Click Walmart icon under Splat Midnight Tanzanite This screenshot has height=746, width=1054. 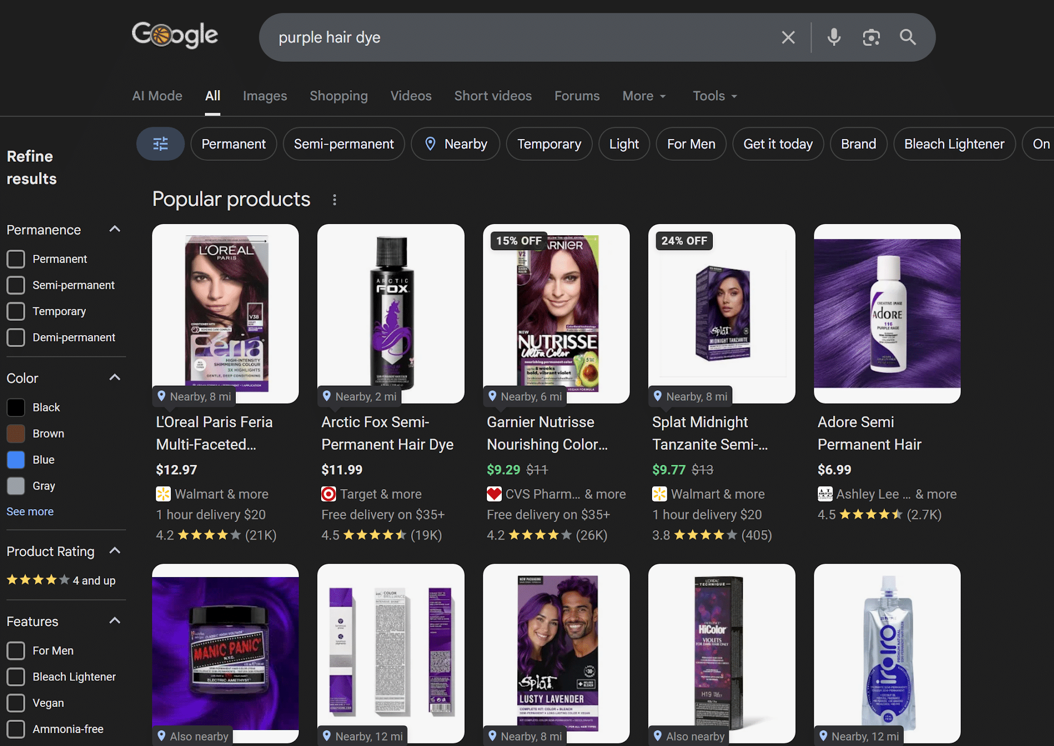tap(659, 494)
